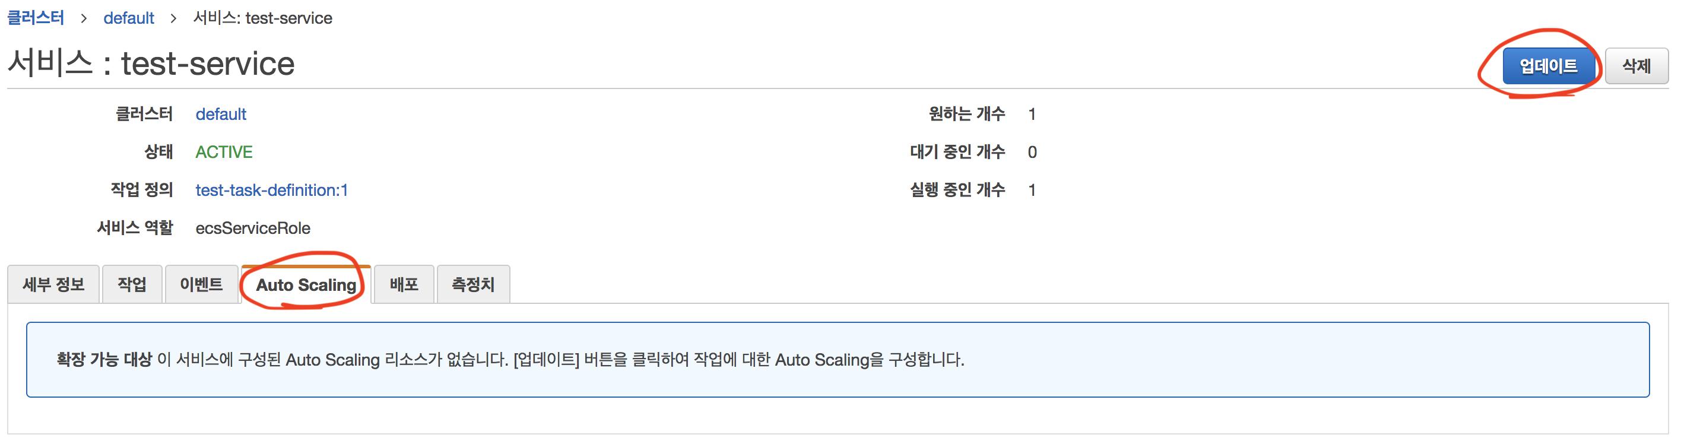
Task: Open the 이벤트 tab
Action: [201, 285]
